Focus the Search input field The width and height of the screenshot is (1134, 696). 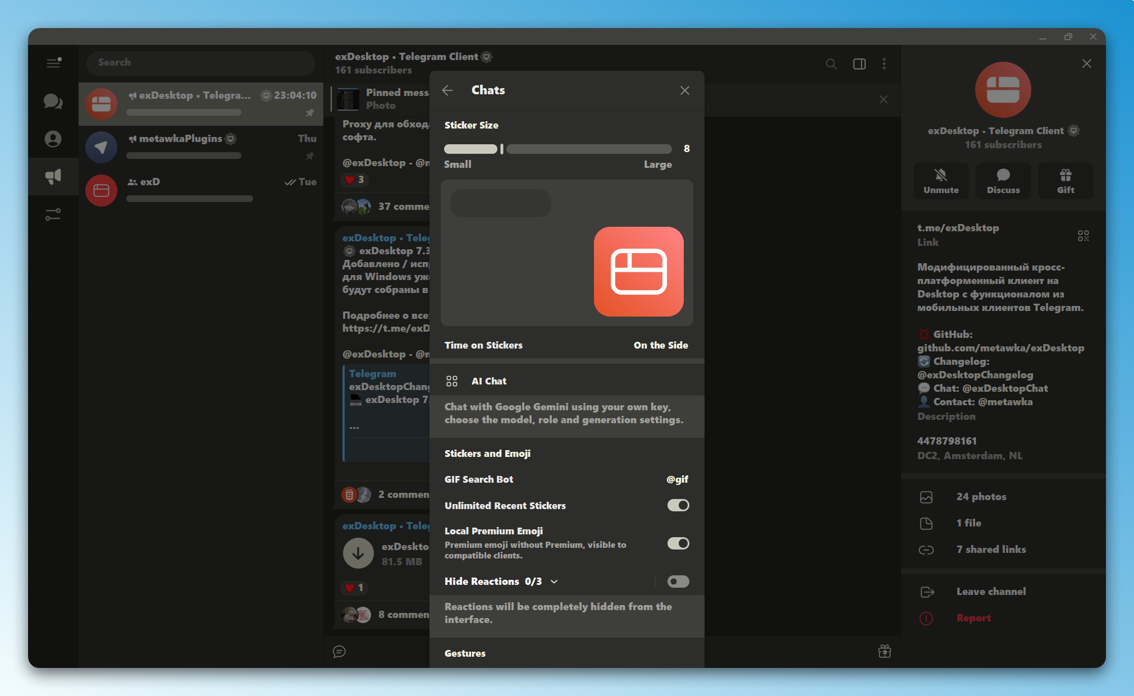[x=201, y=63]
